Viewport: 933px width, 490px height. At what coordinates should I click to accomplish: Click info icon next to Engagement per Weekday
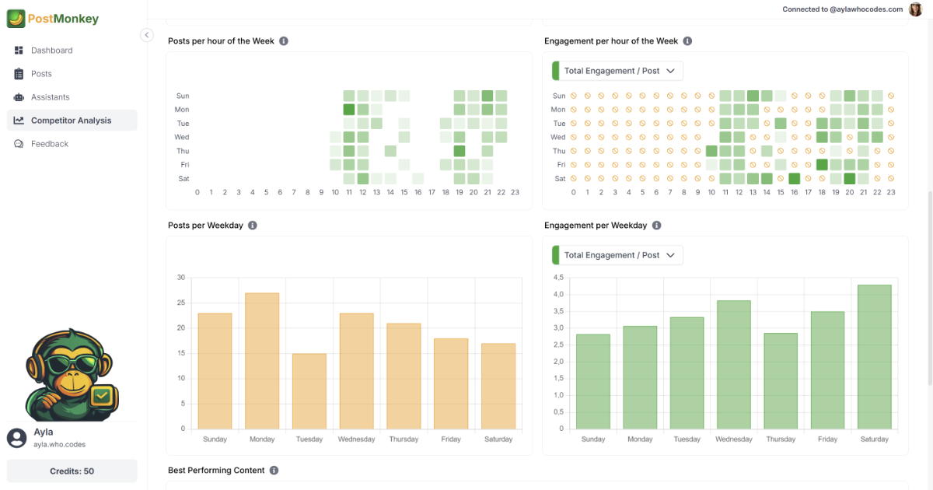pyautogui.click(x=656, y=226)
